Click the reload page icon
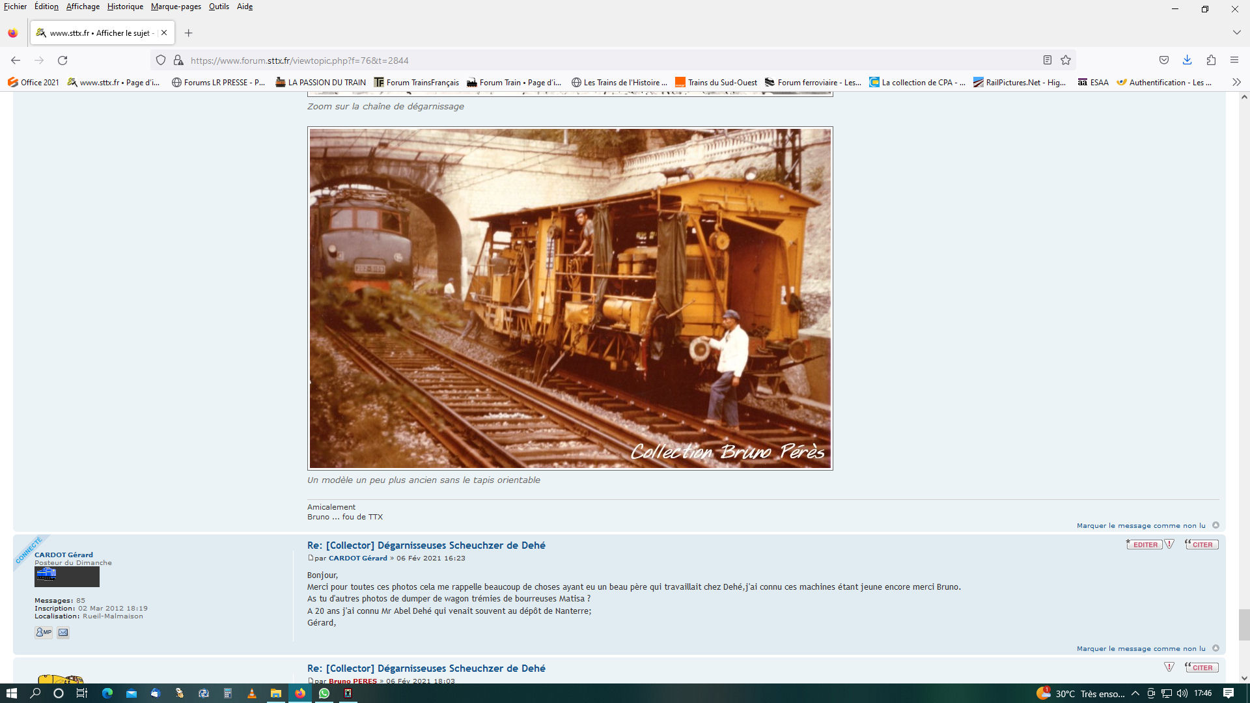The image size is (1250, 703). click(62, 61)
